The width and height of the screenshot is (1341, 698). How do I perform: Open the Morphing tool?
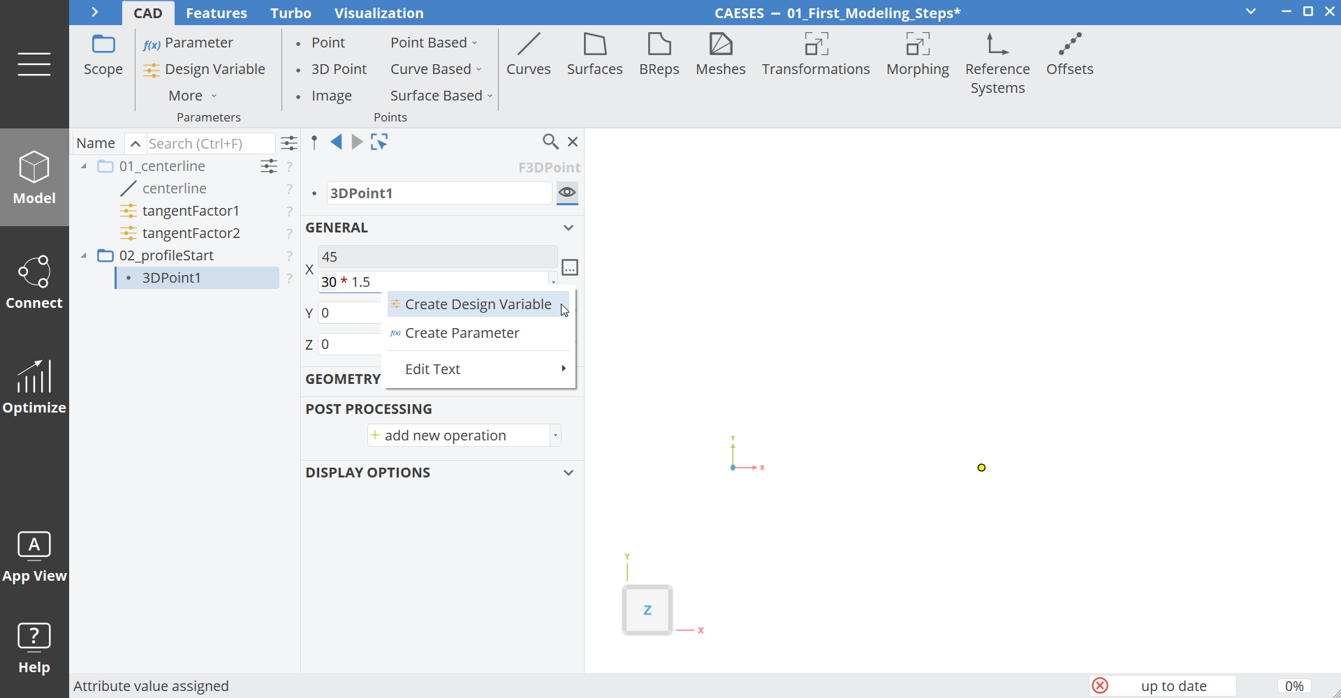tap(918, 54)
